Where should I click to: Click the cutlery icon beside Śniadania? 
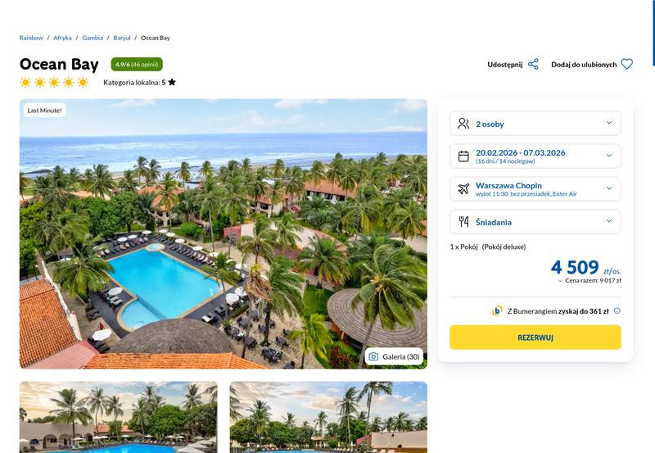click(x=463, y=221)
